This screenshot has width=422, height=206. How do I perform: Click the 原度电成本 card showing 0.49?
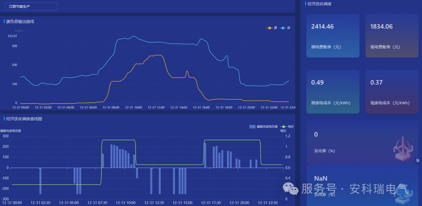pyautogui.click(x=333, y=91)
